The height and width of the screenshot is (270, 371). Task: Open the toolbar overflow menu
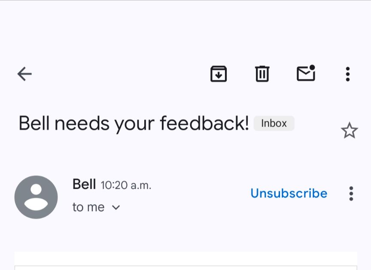347,73
